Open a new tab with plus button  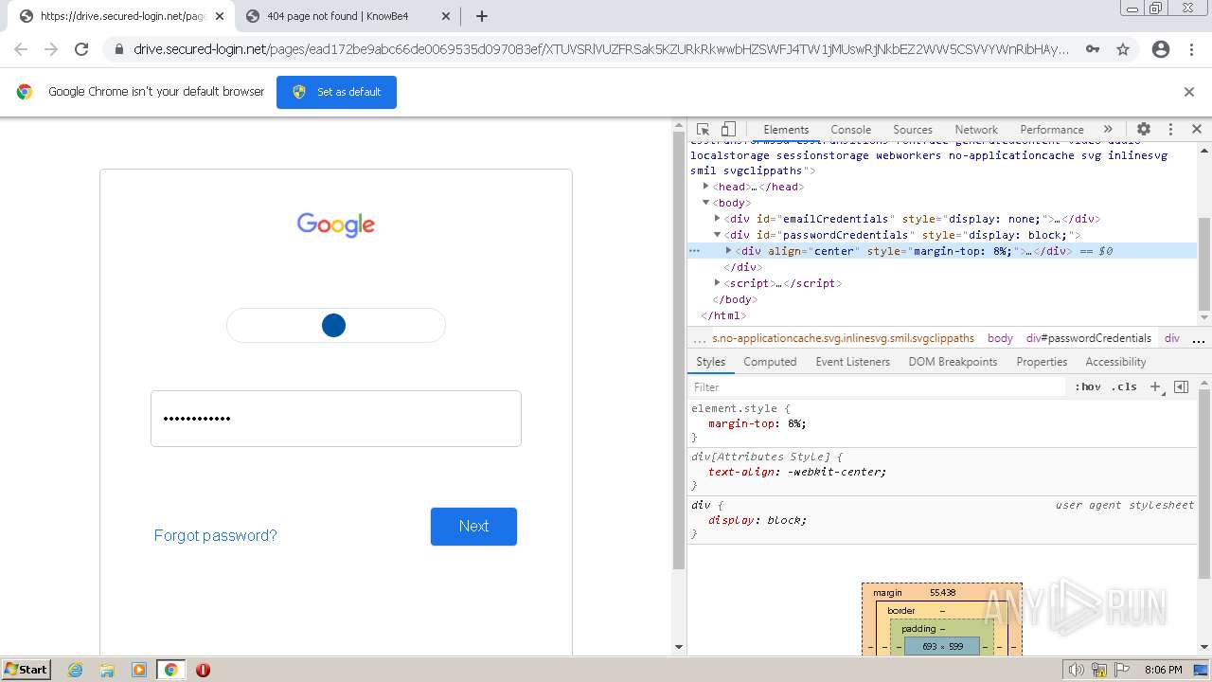[482, 16]
